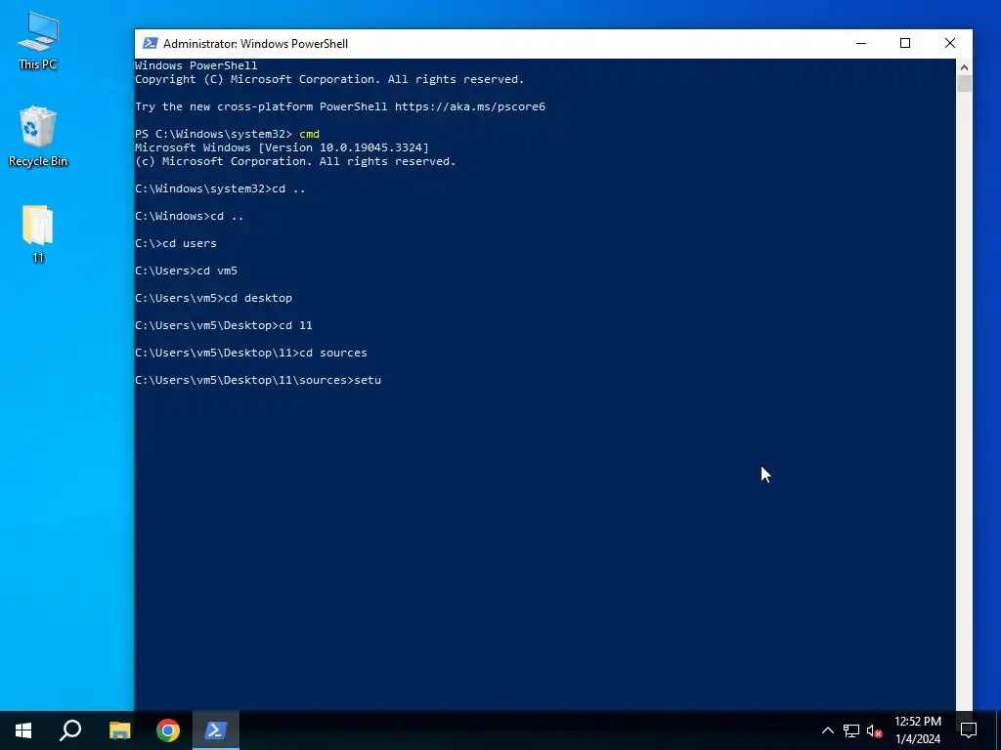Click the muted volume tray icon
Image resolution: width=1001 pixels, height=750 pixels.
(874, 730)
